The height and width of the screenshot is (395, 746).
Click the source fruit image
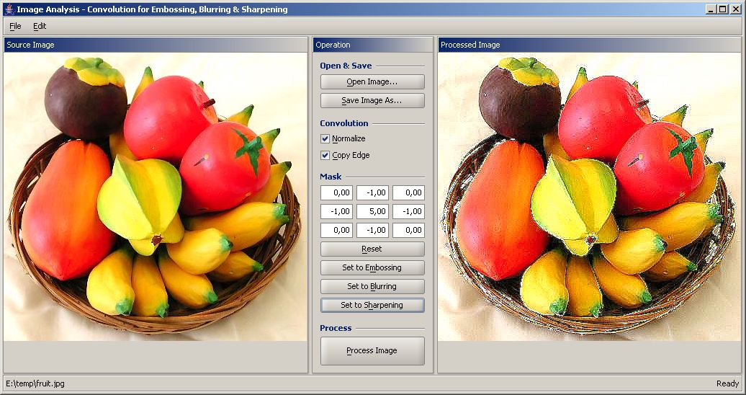coord(156,196)
